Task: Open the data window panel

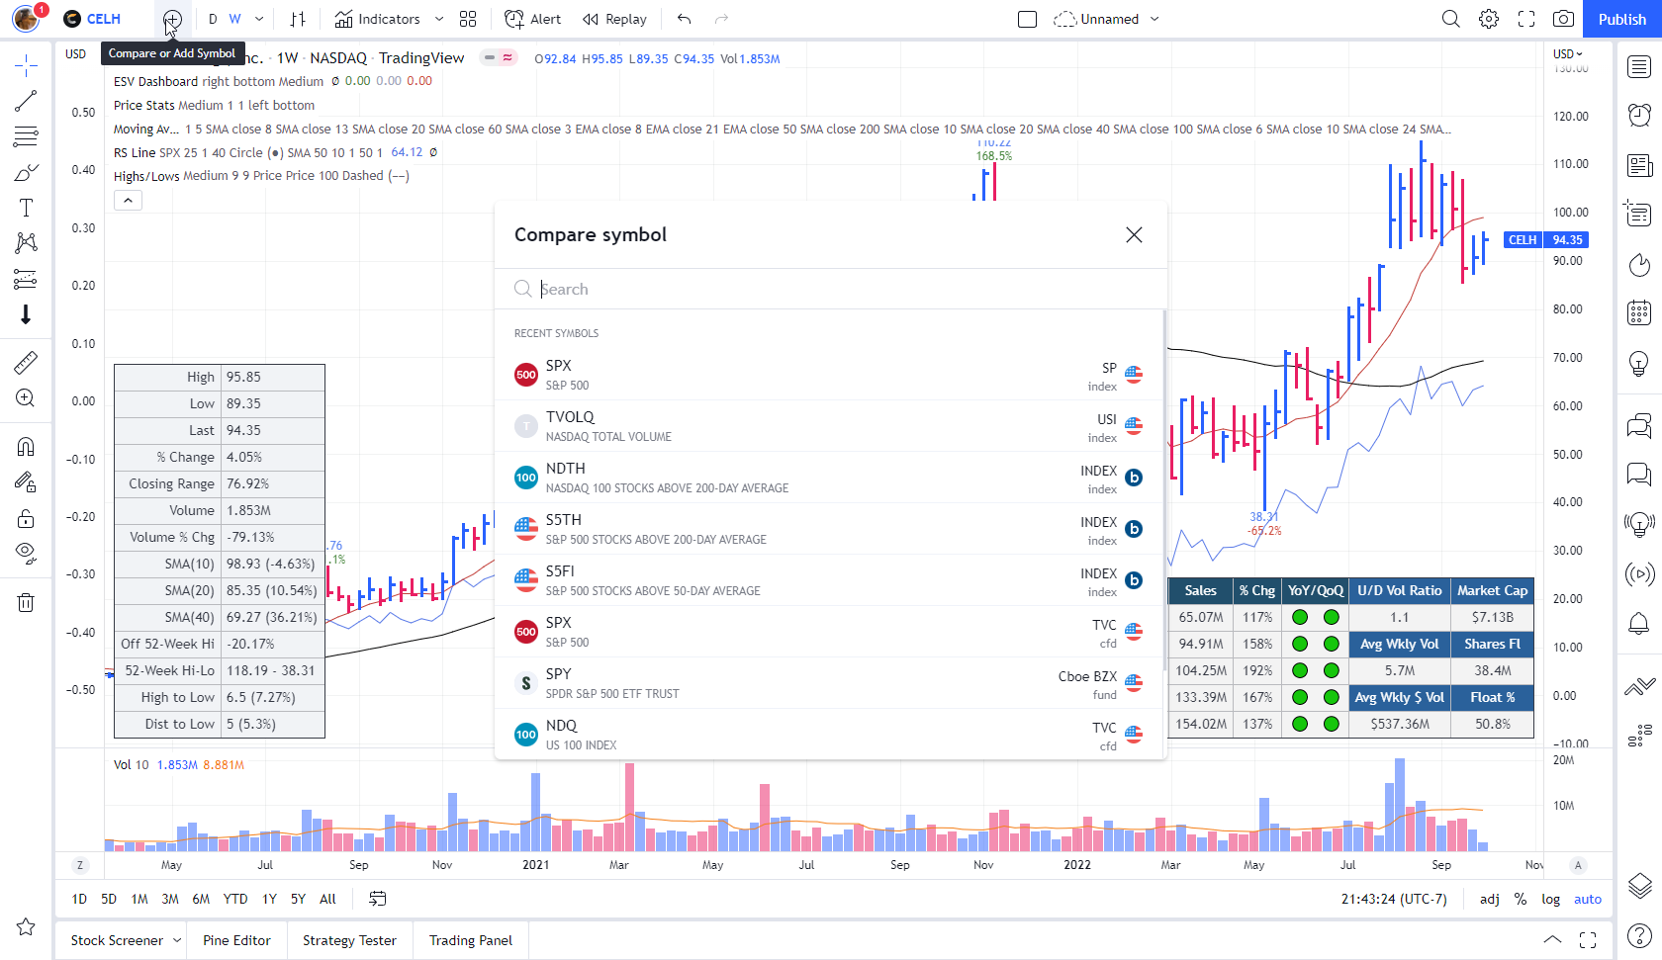Action: click(x=1639, y=214)
